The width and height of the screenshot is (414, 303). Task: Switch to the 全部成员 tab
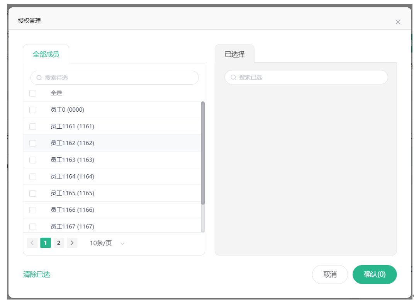click(46, 54)
